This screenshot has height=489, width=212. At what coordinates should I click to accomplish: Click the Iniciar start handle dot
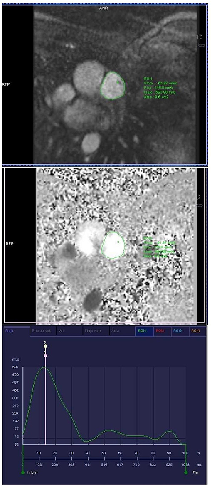[x=23, y=472]
